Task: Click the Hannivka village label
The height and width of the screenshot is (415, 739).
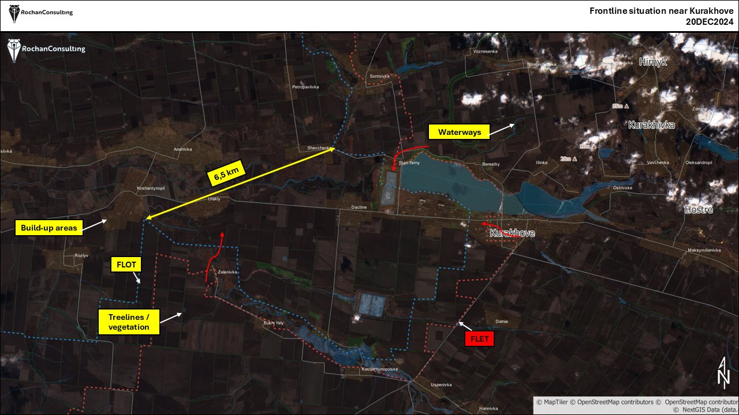Action: point(488,408)
